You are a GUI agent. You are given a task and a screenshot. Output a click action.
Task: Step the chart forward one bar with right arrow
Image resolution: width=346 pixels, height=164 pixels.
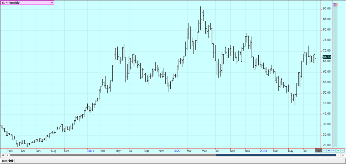tap(338, 155)
